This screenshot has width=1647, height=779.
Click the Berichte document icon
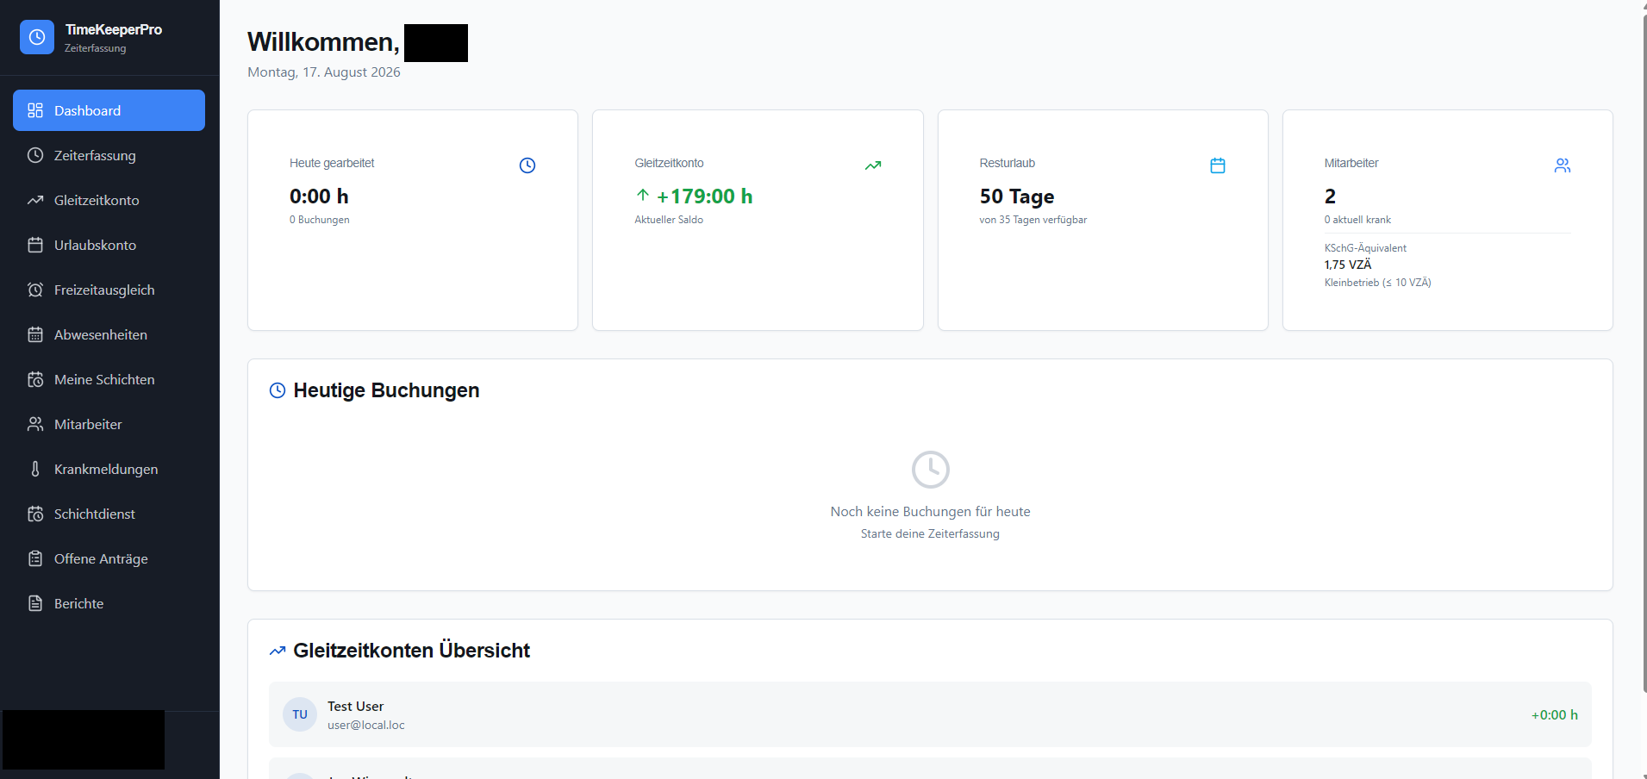[x=35, y=603]
